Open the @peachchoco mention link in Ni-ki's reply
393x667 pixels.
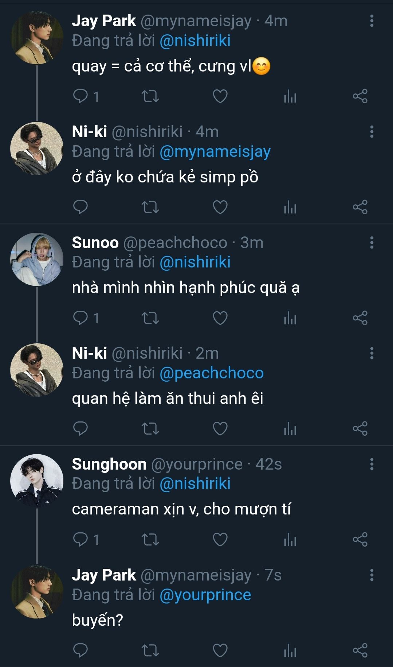212,373
